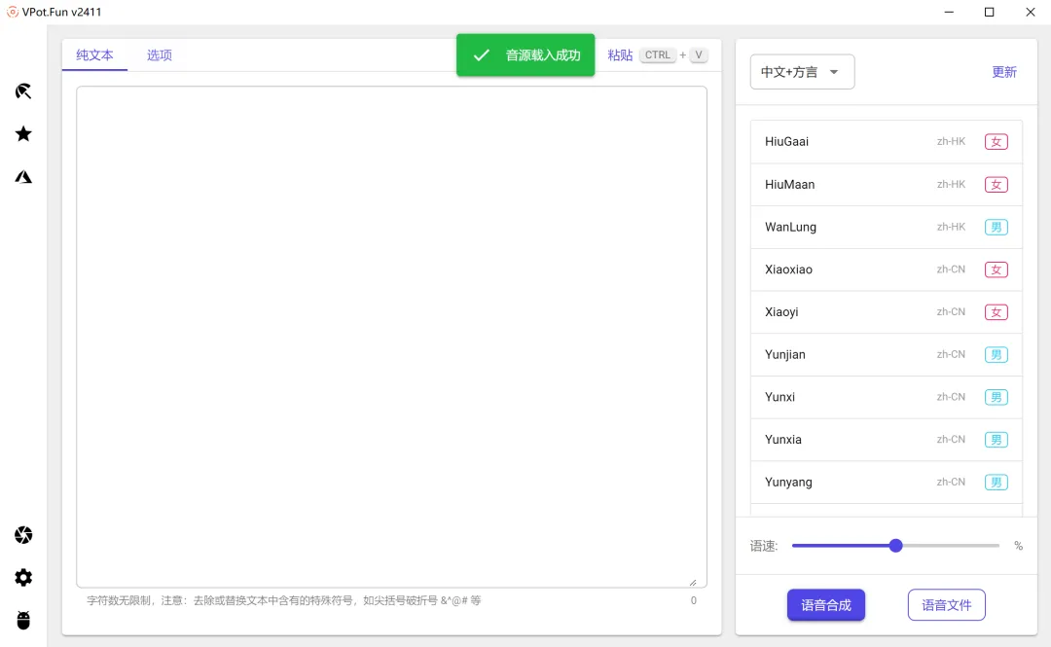The image size is (1051, 647).
Task: Click the 语音合成 button
Action: coord(825,605)
